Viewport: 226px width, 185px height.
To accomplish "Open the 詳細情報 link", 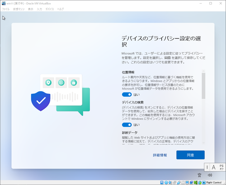I will click(x=160, y=155).
